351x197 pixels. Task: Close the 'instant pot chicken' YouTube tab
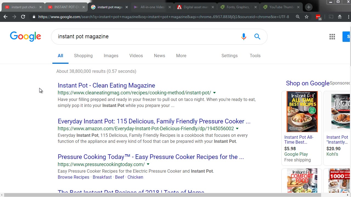click(40, 7)
